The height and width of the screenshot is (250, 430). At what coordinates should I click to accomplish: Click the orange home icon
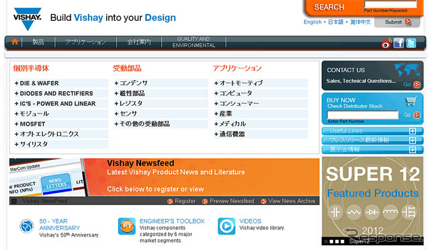(15, 42)
